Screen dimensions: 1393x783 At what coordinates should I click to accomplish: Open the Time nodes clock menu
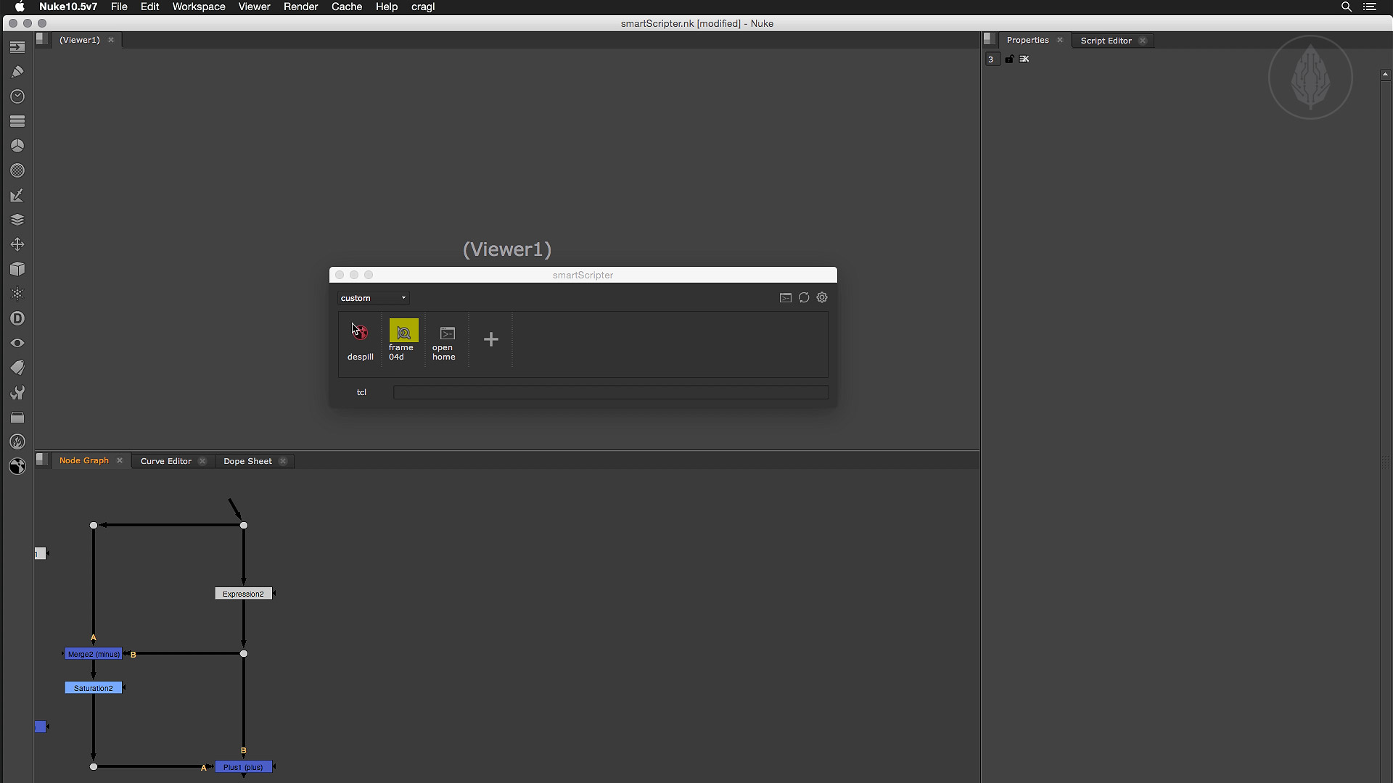tap(17, 96)
